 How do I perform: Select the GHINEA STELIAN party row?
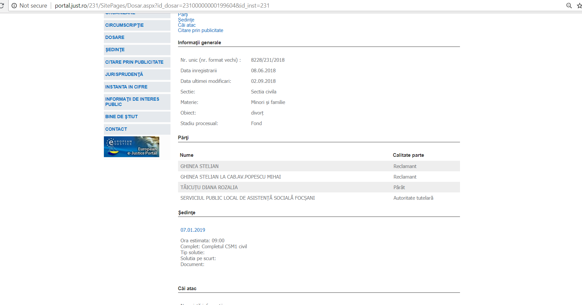199,166
